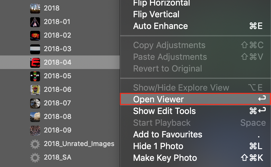Viewport: 271px width, 167px height.
Task: Select Show Edit Tools menu entry
Action: coord(164,111)
